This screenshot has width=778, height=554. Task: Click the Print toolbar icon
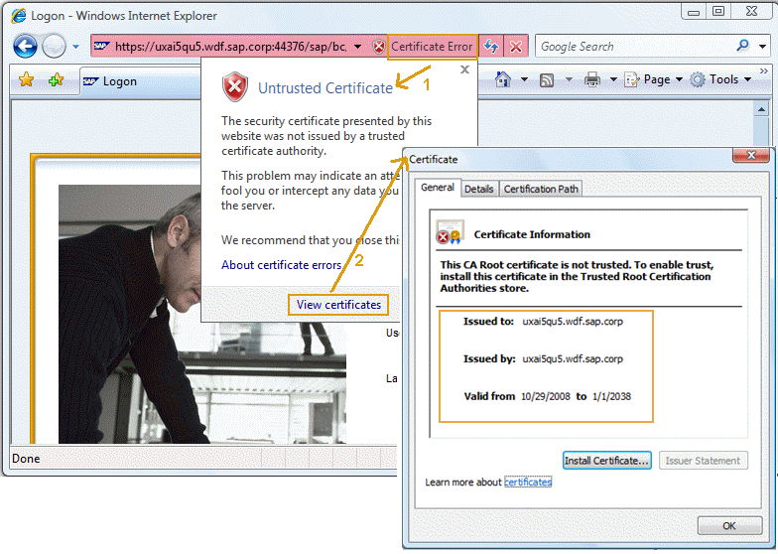tap(591, 79)
